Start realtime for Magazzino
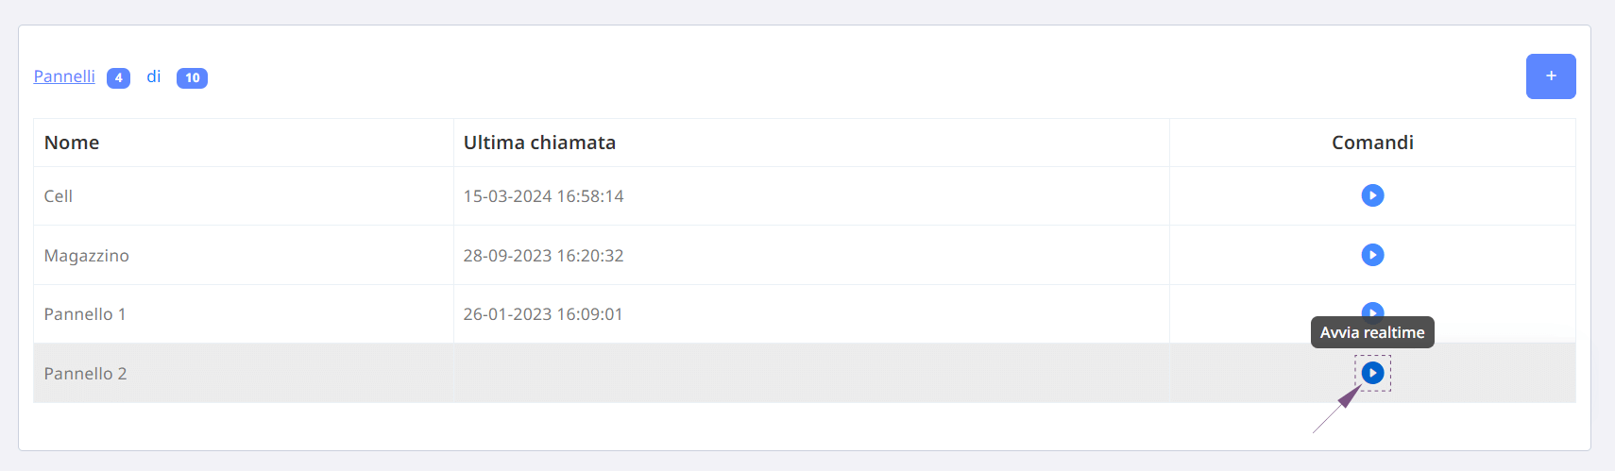The width and height of the screenshot is (1615, 471). pyautogui.click(x=1372, y=255)
